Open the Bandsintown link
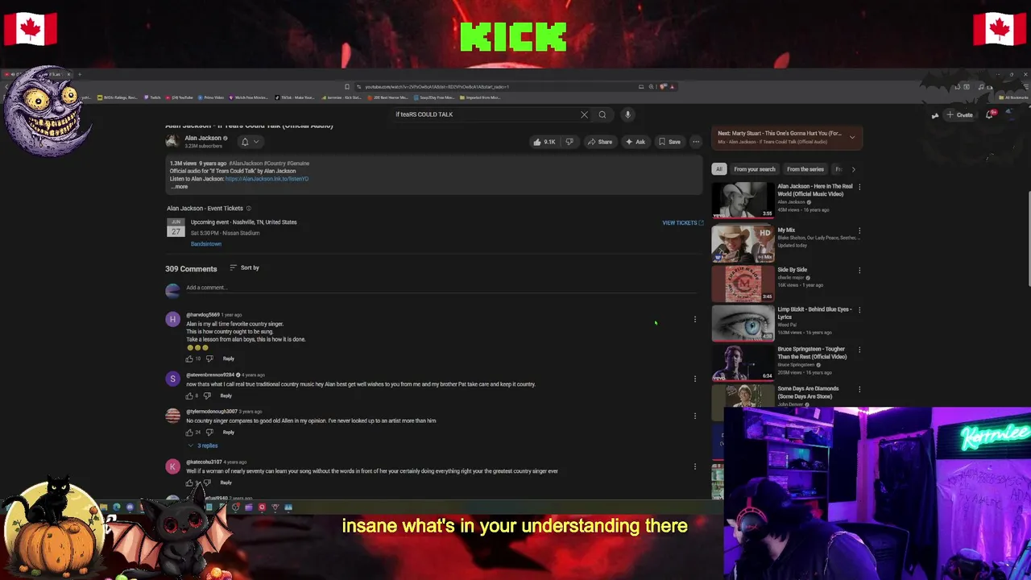This screenshot has width=1031, height=580. (205, 244)
